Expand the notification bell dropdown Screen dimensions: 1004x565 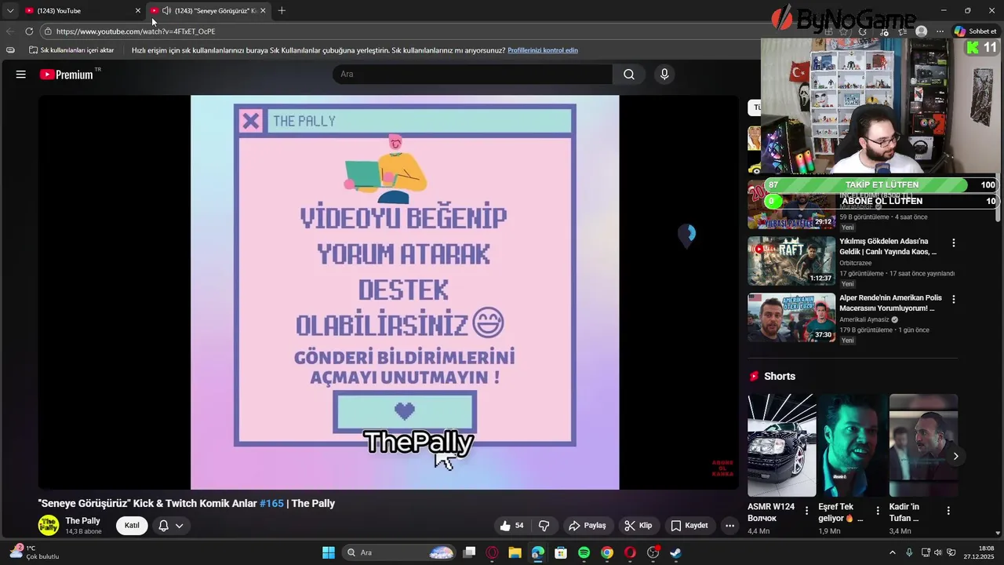coord(171,526)
